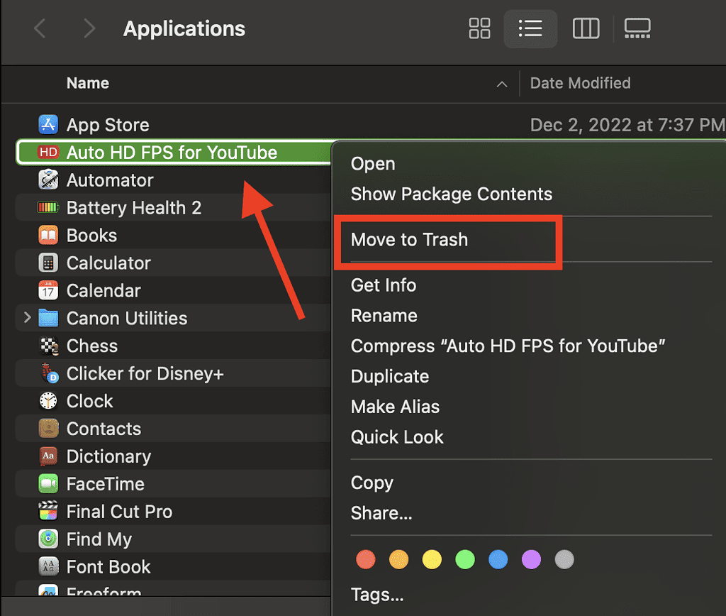Switch to icon grid view

point(479,28)
